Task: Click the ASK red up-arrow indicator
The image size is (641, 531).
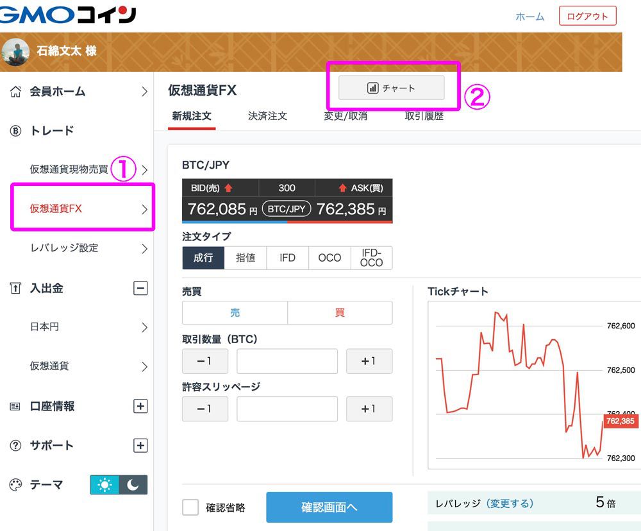Action: pyautogui.click(x=342, y=188)
